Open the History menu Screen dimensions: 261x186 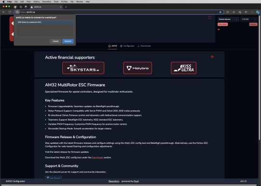[x=36, y=1]
